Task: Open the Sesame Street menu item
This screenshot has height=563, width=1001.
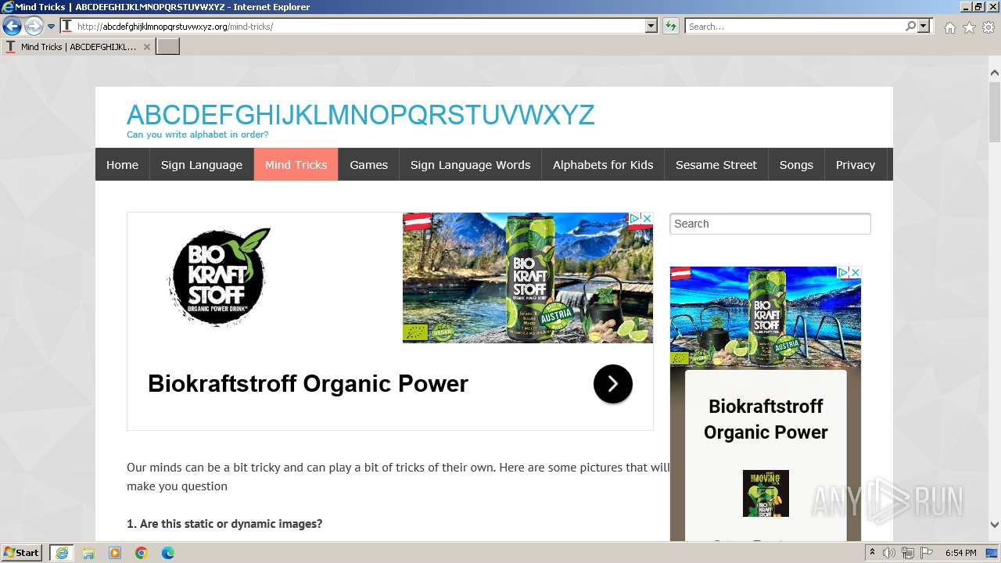Action: point(716,164)
